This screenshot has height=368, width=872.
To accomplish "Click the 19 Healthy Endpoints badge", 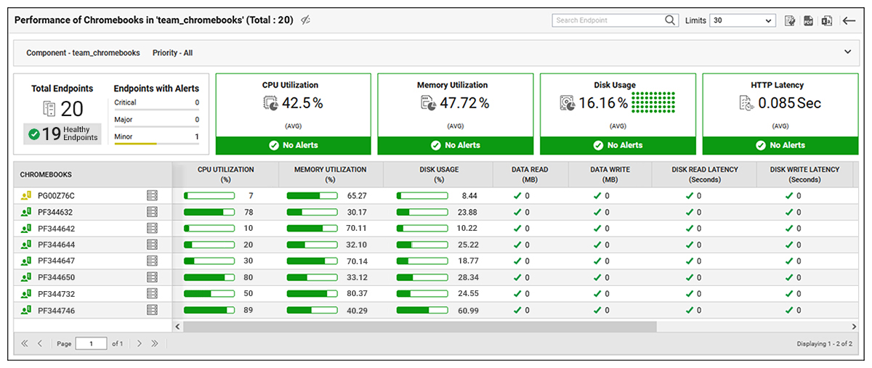I will pos(62,134).
